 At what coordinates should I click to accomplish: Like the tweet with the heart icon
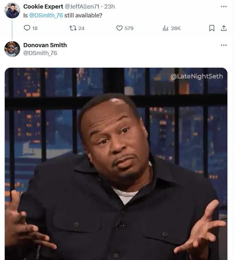tap(119, 28)
